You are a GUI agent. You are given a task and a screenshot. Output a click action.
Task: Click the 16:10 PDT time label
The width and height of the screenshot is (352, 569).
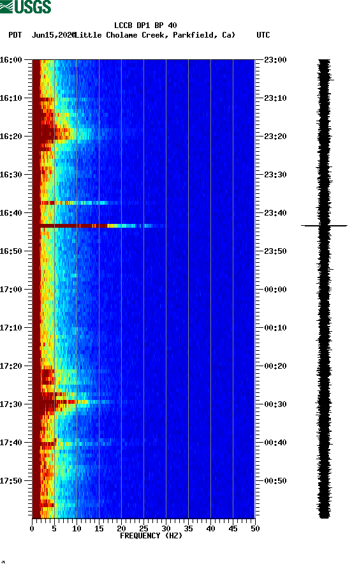click(x=11, y=98)
